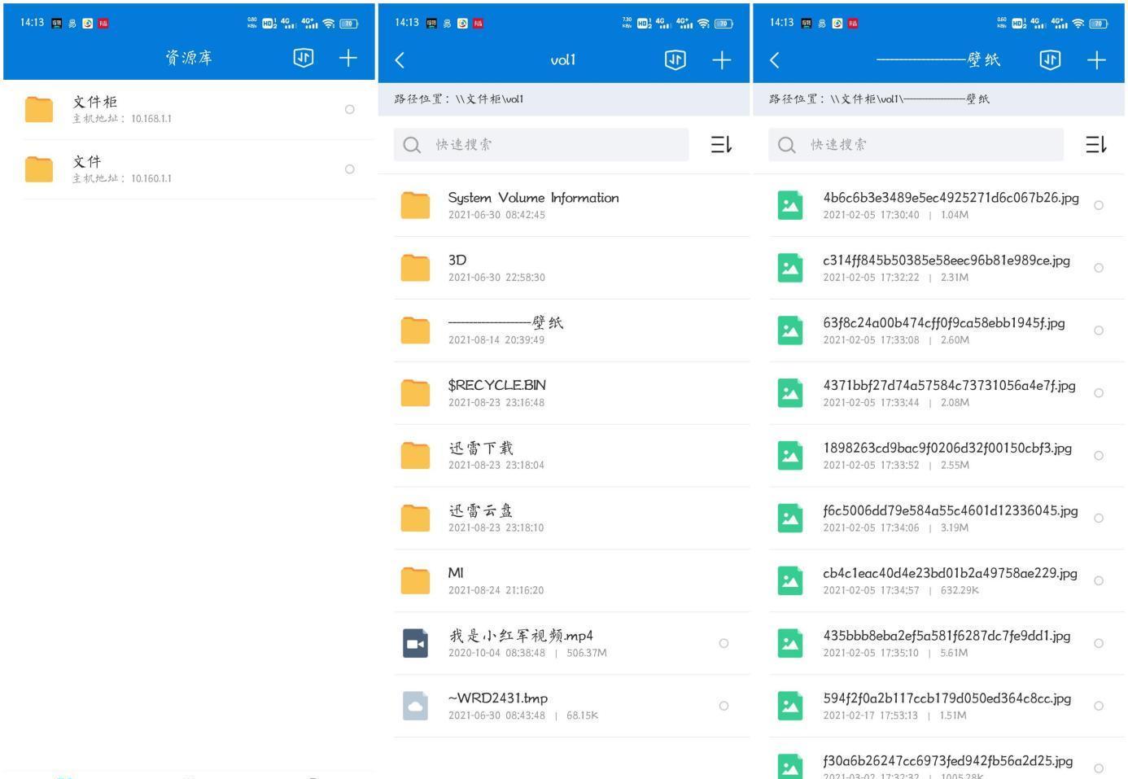Click the 迅雷云盘 folder name
The height and width of the screenshot is (779, 1128).
(481, 510)
